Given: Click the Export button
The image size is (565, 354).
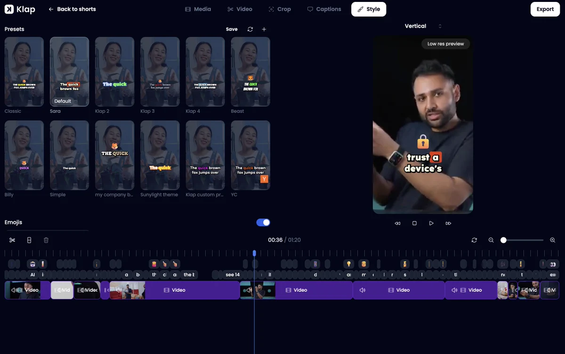Looking at the screenshot, I should (x=545, y=9).
